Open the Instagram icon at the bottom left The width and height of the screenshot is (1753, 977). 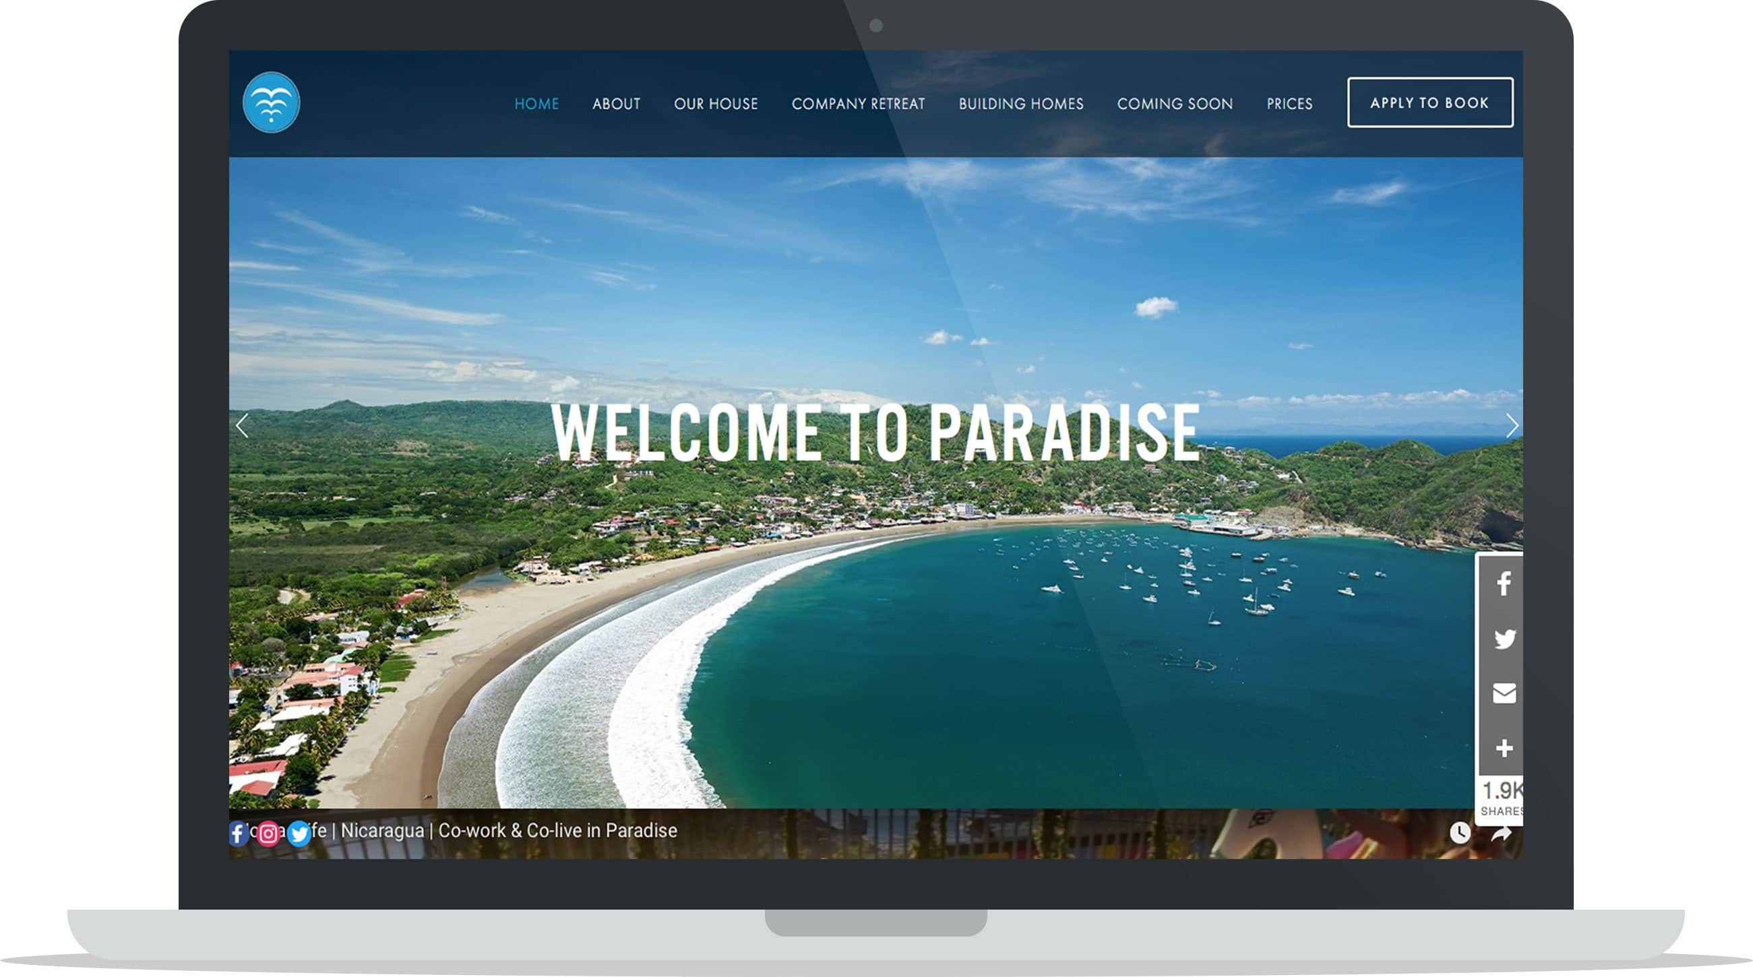coord(268,833)
